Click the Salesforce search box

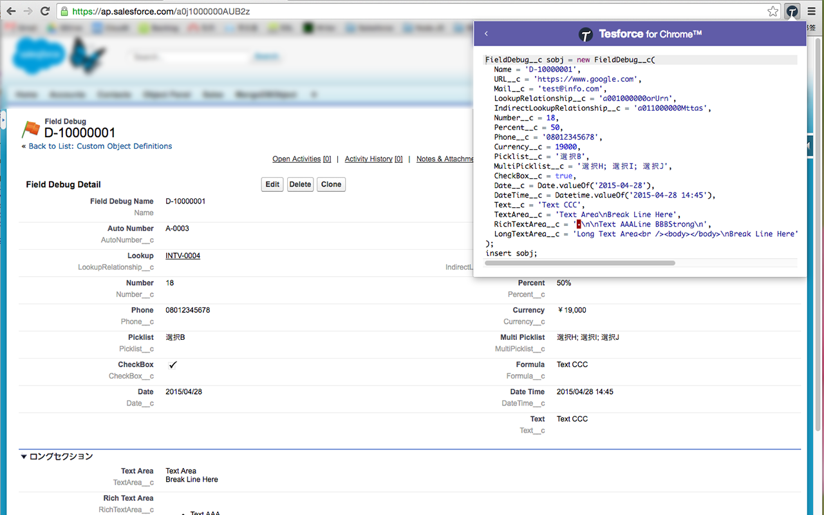[x=189, y=57]
